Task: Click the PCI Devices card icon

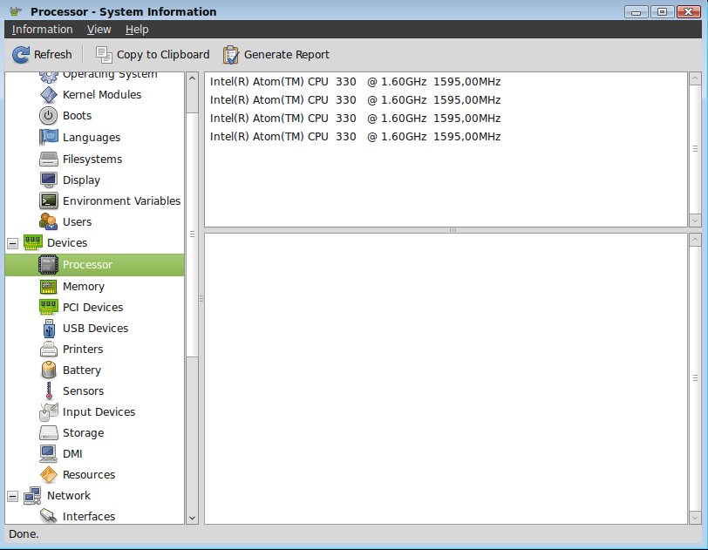Action: tap(48, 307)
